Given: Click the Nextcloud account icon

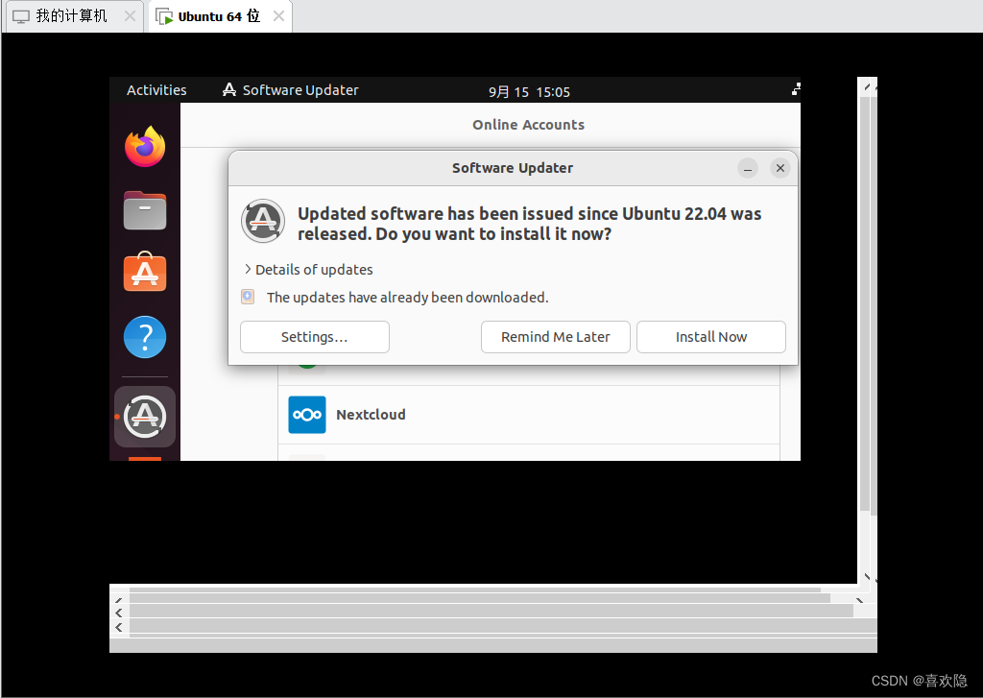Looking at the screenshot, I should [x=306, y=415].
